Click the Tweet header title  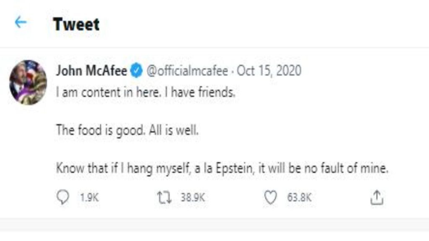click(76, 24)
